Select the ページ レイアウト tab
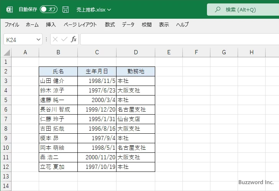This screenshot has width=279, height=191. (80, 24)
